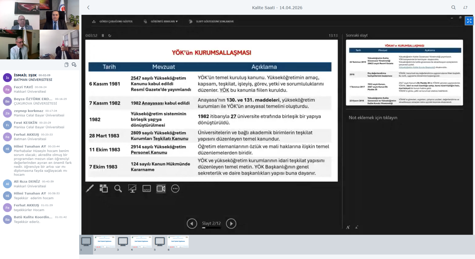Click the search icon in the top bar

coord(453,7)
